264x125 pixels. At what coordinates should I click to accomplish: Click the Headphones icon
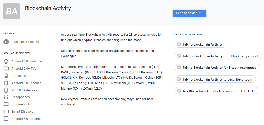click(6, 97)
